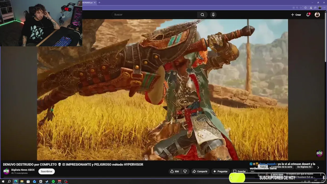Open Spotify from taskbar

click(53, 181)
